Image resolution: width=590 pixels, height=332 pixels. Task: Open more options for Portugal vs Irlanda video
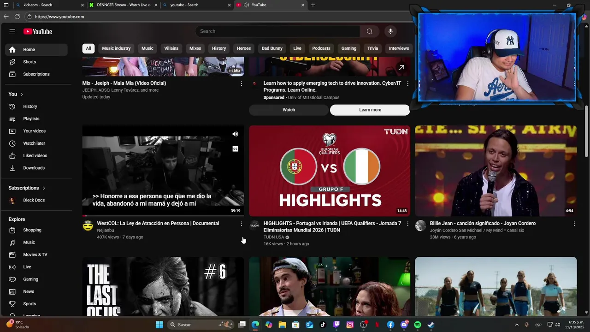point(407,224)
